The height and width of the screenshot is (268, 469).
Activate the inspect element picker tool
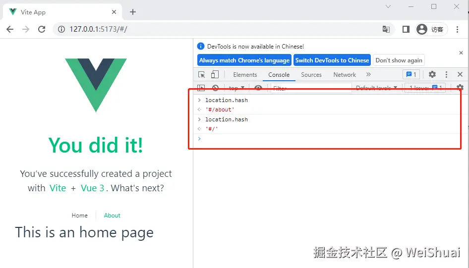tap(202, 74)
